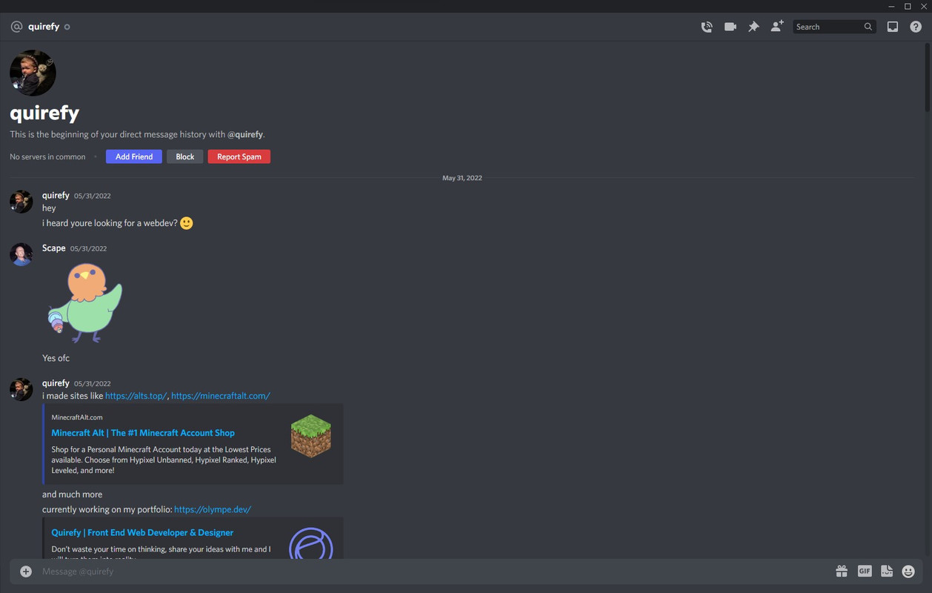Click the Olympe portfolio embed logo thumbnail
The height and width of the screenshot is (593, 932).
tap(311, 543)
